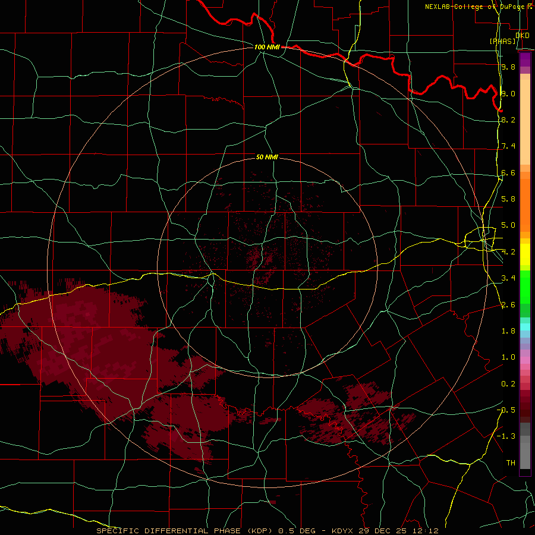Click the -0.5 value on color scale
Viewport: 535px width, 535px height.
click(506, 410)
